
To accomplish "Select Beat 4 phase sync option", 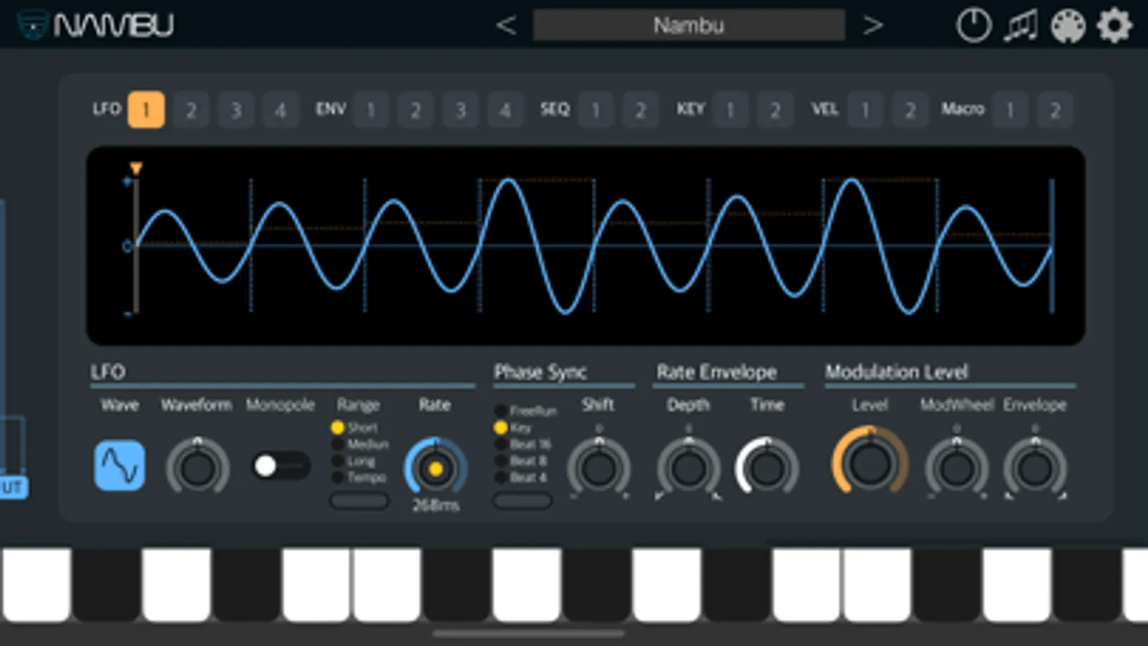I will 521,477.
